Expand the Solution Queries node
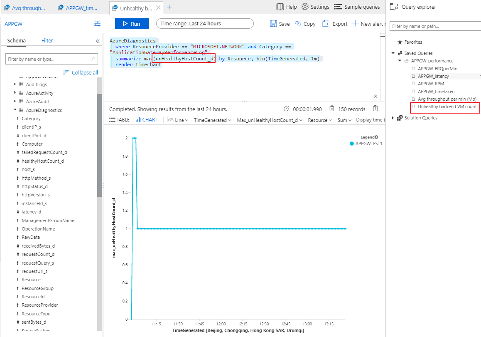481x337 pixels. 393,118
